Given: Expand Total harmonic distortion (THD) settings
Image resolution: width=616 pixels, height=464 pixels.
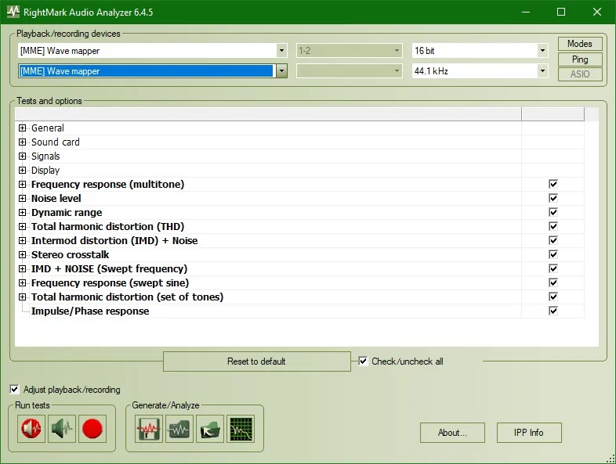Looking at the screenshot, I should coord(23,227).
